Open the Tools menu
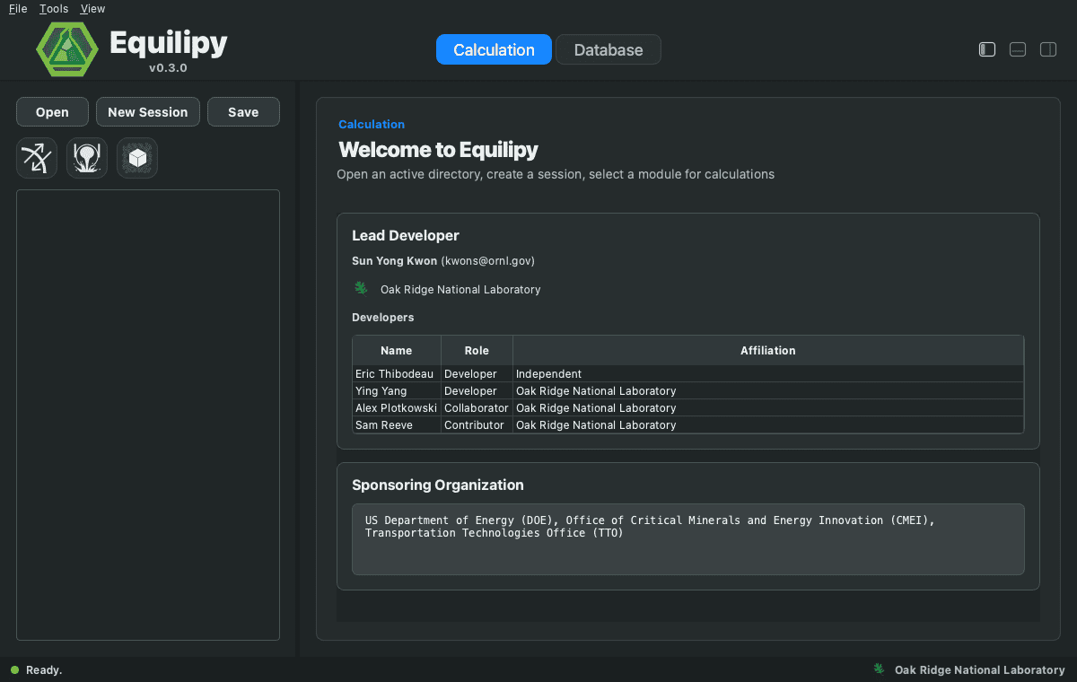This screenshot has height=682, width=1077. click(54, 8)
